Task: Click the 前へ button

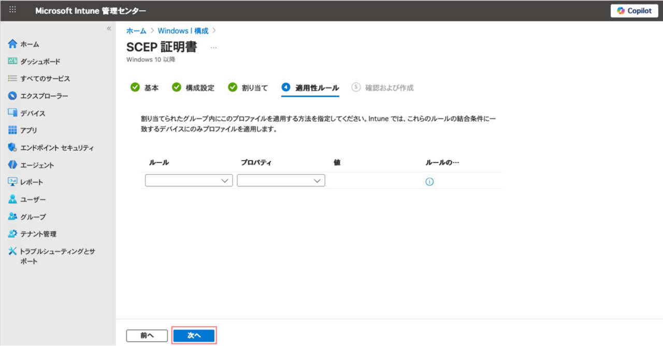Action: pyautogui.click(x=147, y=336)
